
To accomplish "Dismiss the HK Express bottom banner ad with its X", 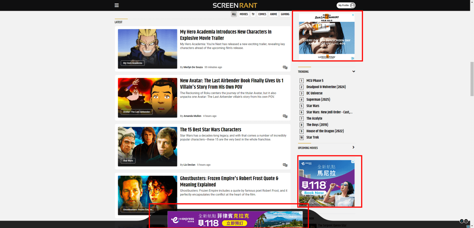I will (x=301, y=213).
